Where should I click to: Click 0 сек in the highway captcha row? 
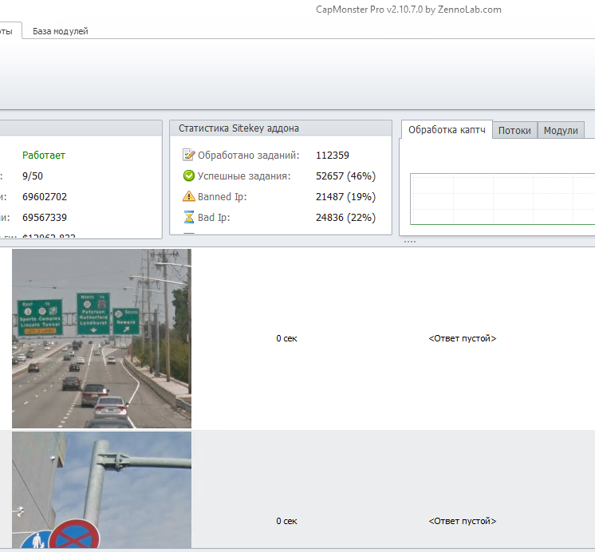tap(286, 339)
